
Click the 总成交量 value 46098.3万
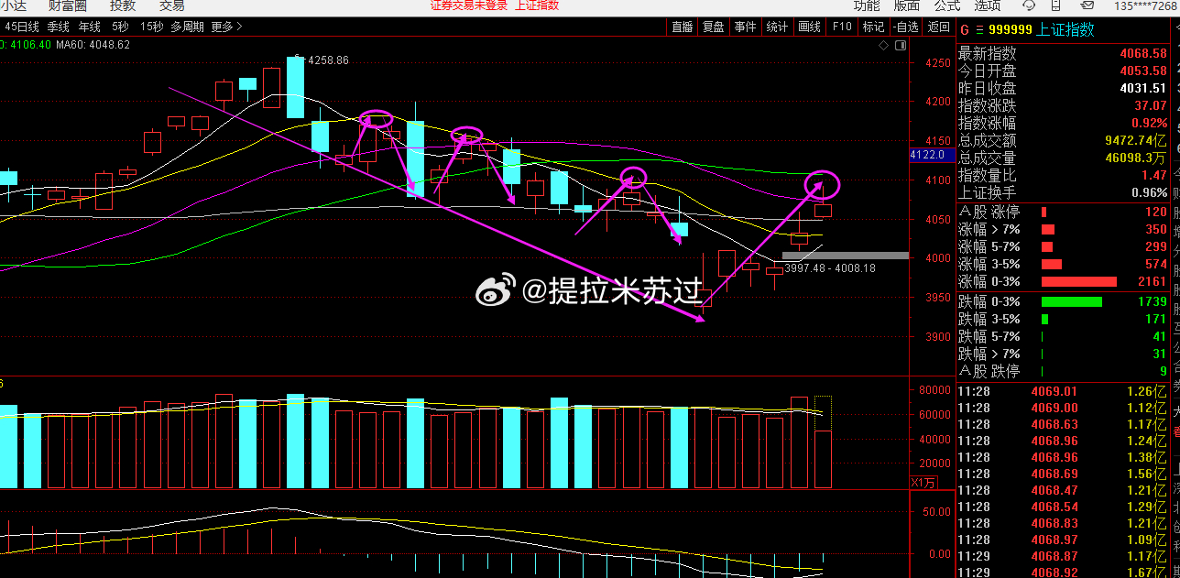1136,158
